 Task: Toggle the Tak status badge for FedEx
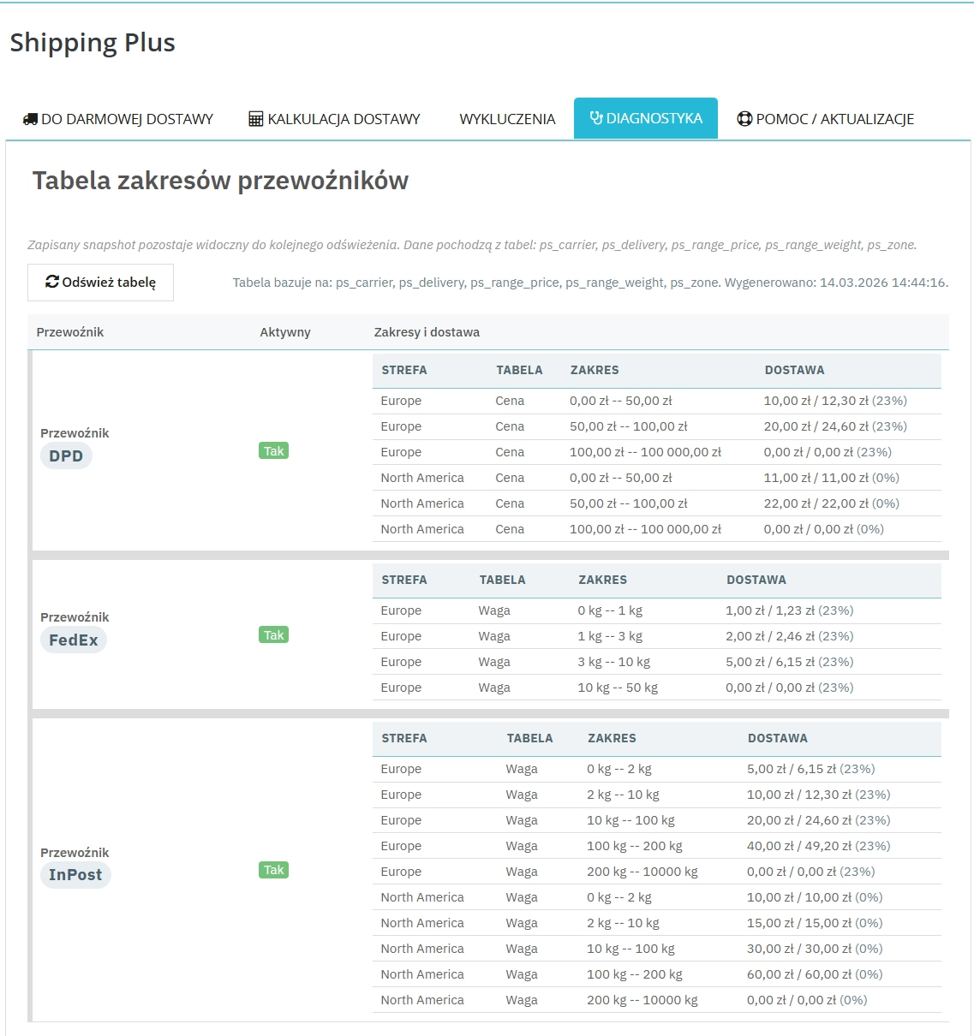pos(273,634)
